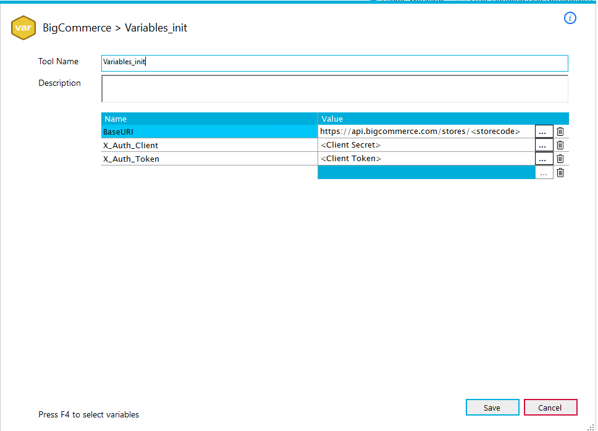Click the Variables_init breadcrumb title
Viewport: 598px width, 431px height.
[x=156, y=28]
